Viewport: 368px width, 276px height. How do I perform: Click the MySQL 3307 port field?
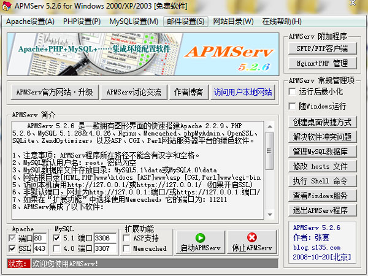click(x=105, y=248)
